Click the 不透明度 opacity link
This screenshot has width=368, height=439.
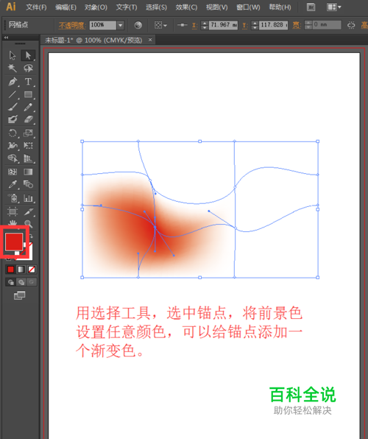[71, 26]
